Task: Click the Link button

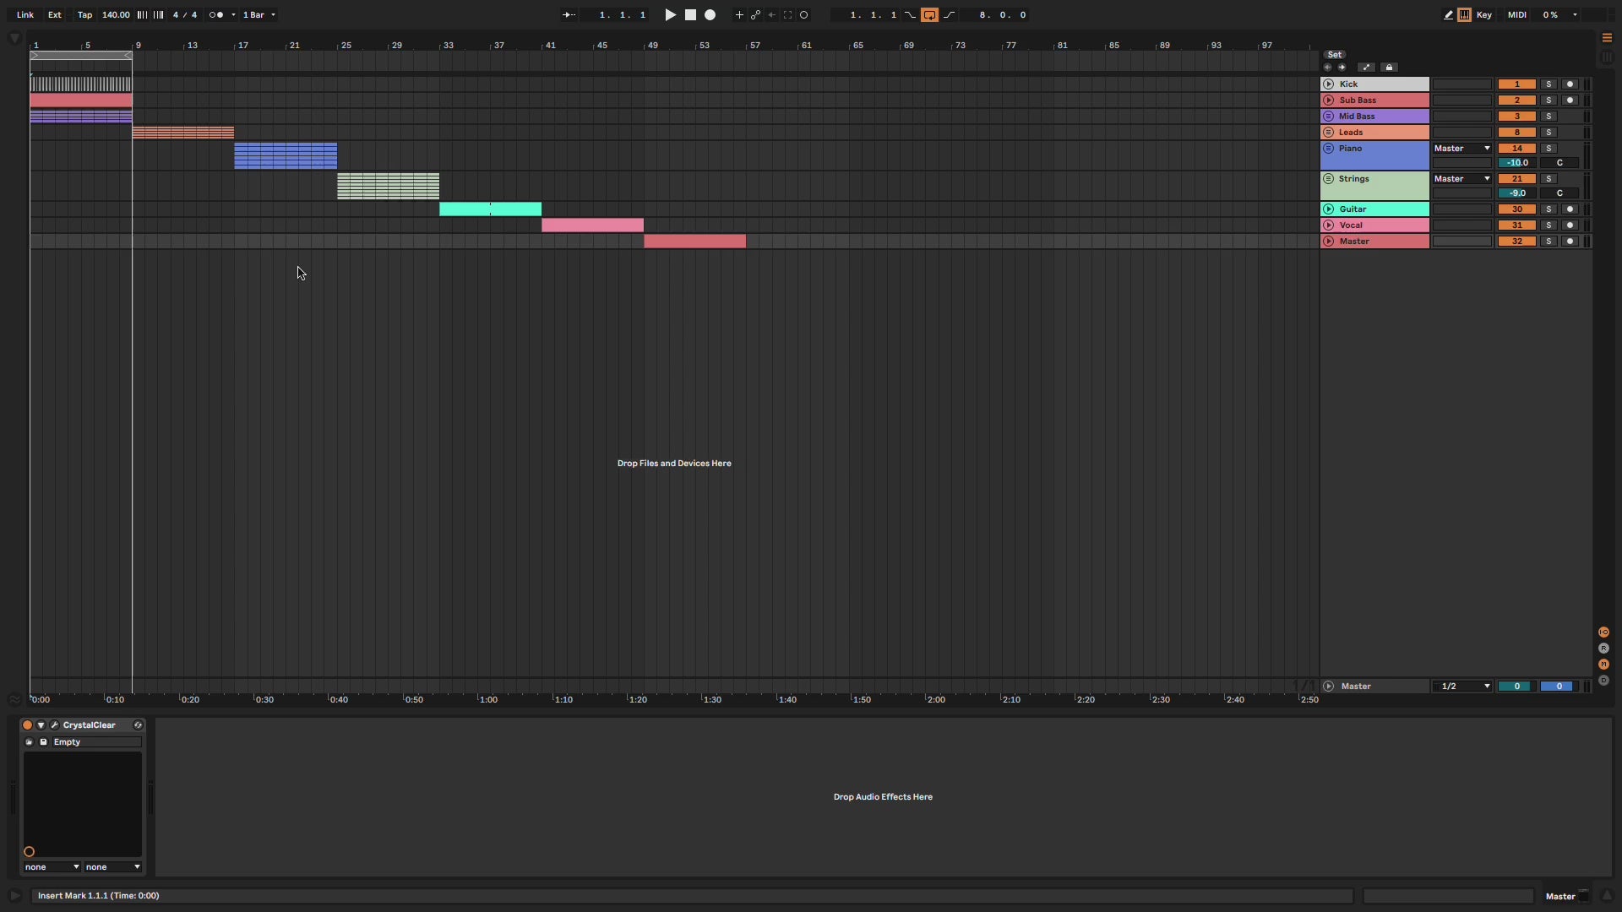Action: 25,15
